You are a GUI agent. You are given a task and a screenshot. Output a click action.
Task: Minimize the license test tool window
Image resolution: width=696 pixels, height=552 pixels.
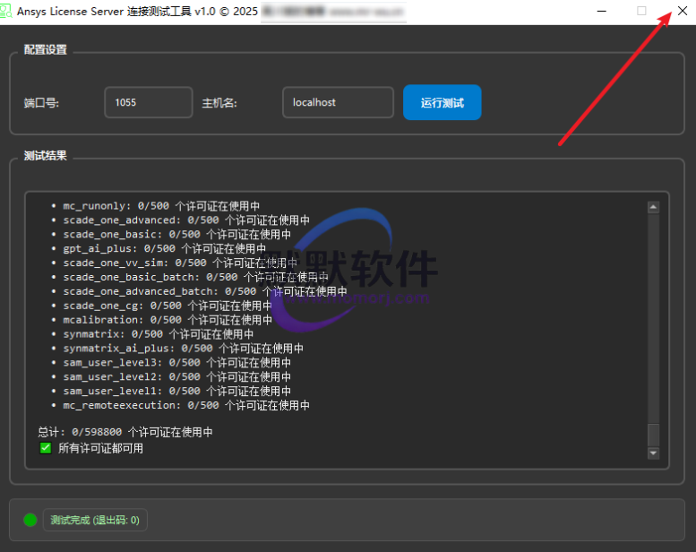pyautogui.click(x=600, y=11)
